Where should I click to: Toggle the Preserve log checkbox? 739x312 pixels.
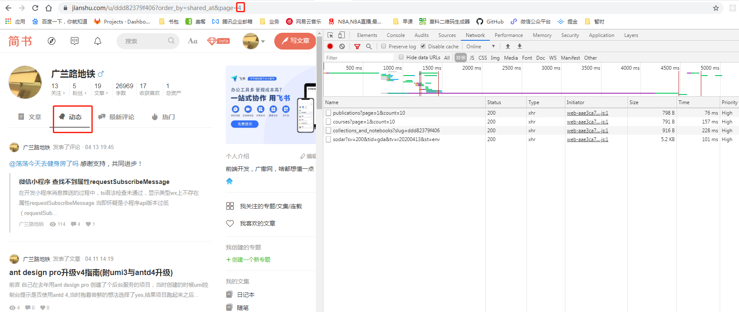[383, 46]
